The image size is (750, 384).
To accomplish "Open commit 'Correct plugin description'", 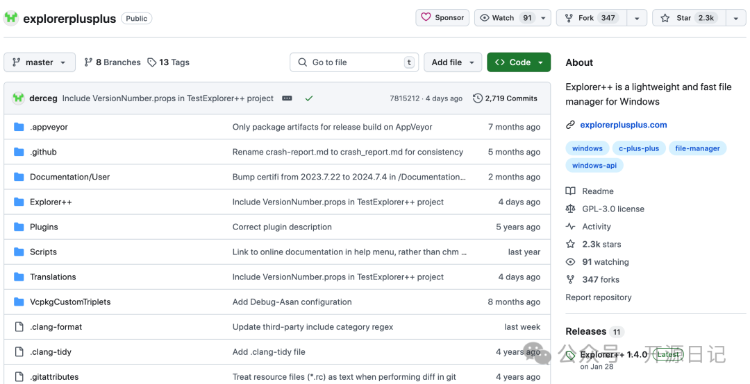I will pos(282,227).
